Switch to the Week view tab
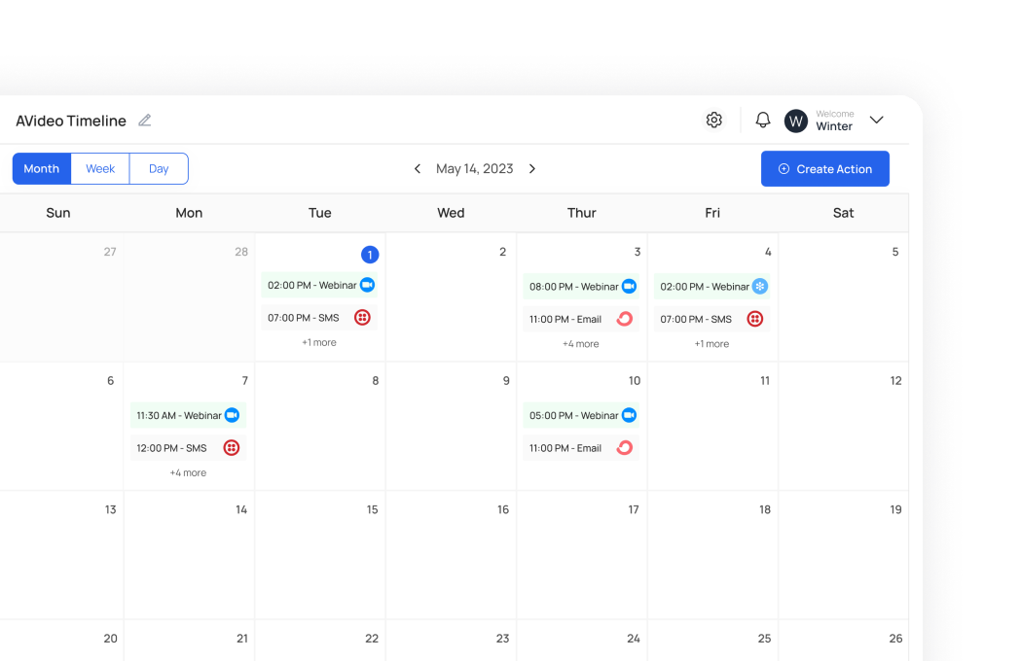This screenshot has height=661, width=1020. [x=100, y=169]
